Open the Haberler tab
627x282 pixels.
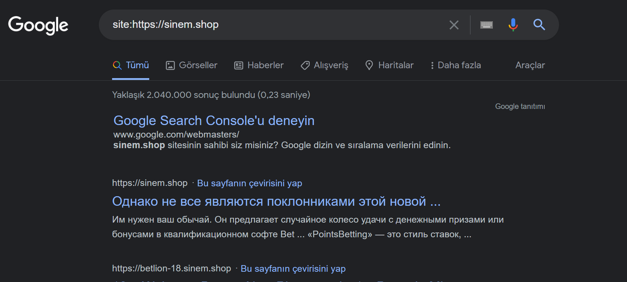(x=259, y=65)
